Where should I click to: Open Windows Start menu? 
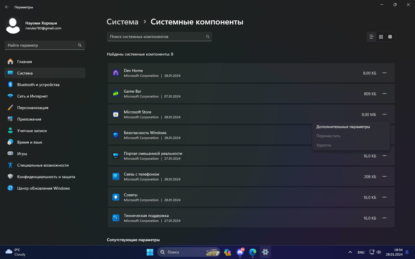click(x=150, y=252)
